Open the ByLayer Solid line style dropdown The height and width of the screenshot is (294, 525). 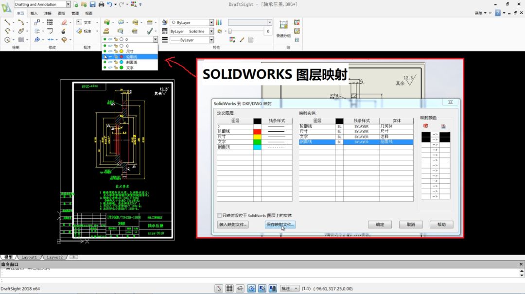click(x=211, y=31)
